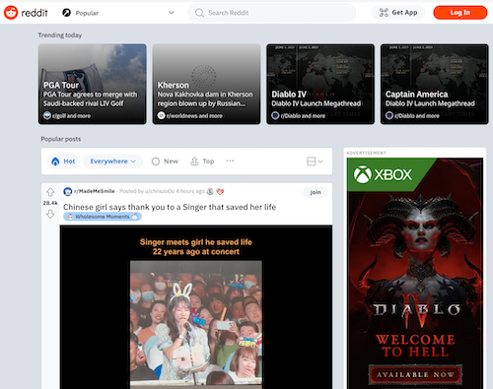Open post titled Chinese girl says thank you
The height and width of the screenshot is (389, 493).
point(170,207)
